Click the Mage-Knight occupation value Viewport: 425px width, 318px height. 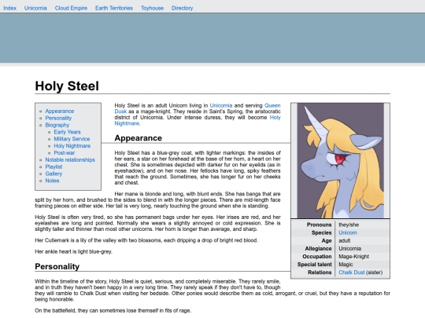click(353, 256)
